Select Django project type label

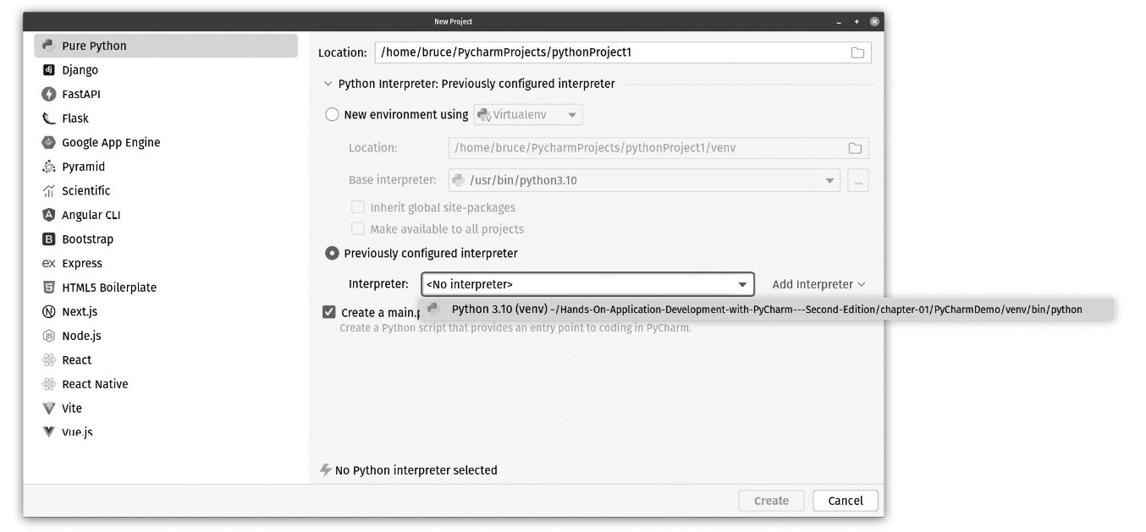(x=80, y=70)
